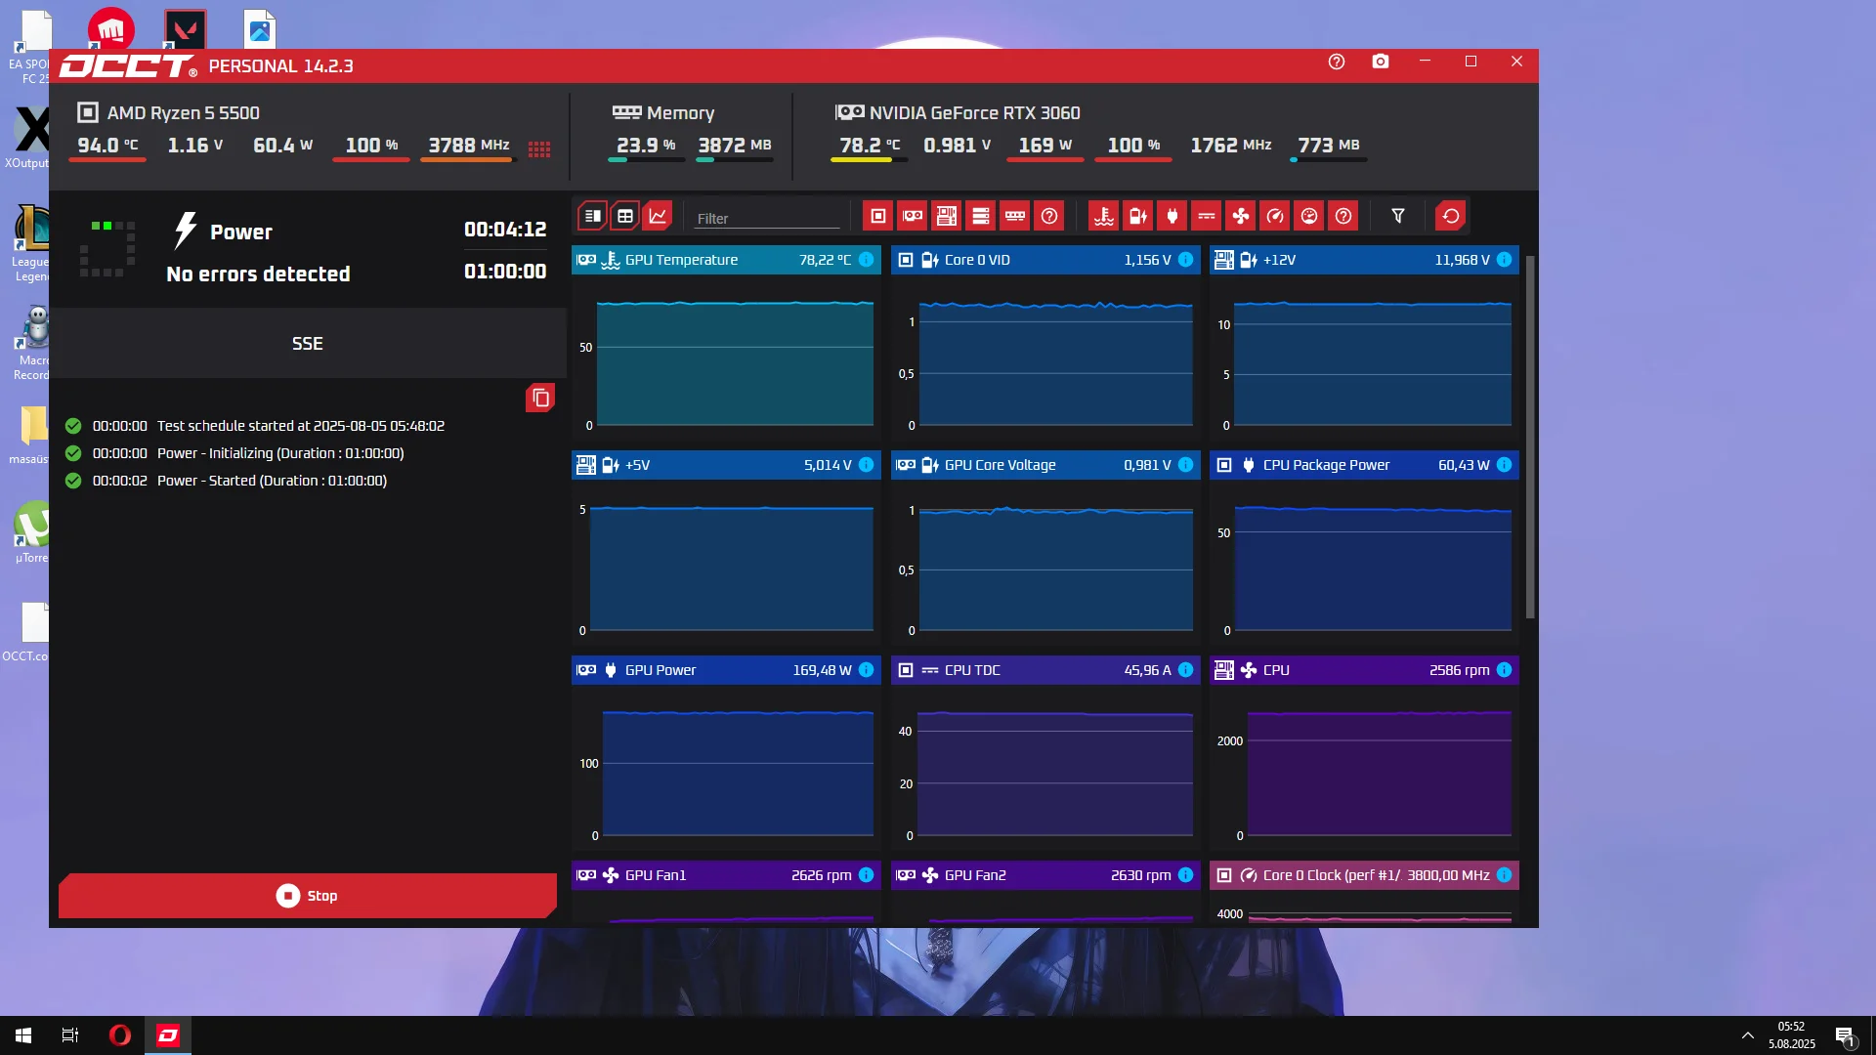The image size is (1876, 1055).
Task: Toggle the temperature sensor type filter
Action: (1104, 217)
